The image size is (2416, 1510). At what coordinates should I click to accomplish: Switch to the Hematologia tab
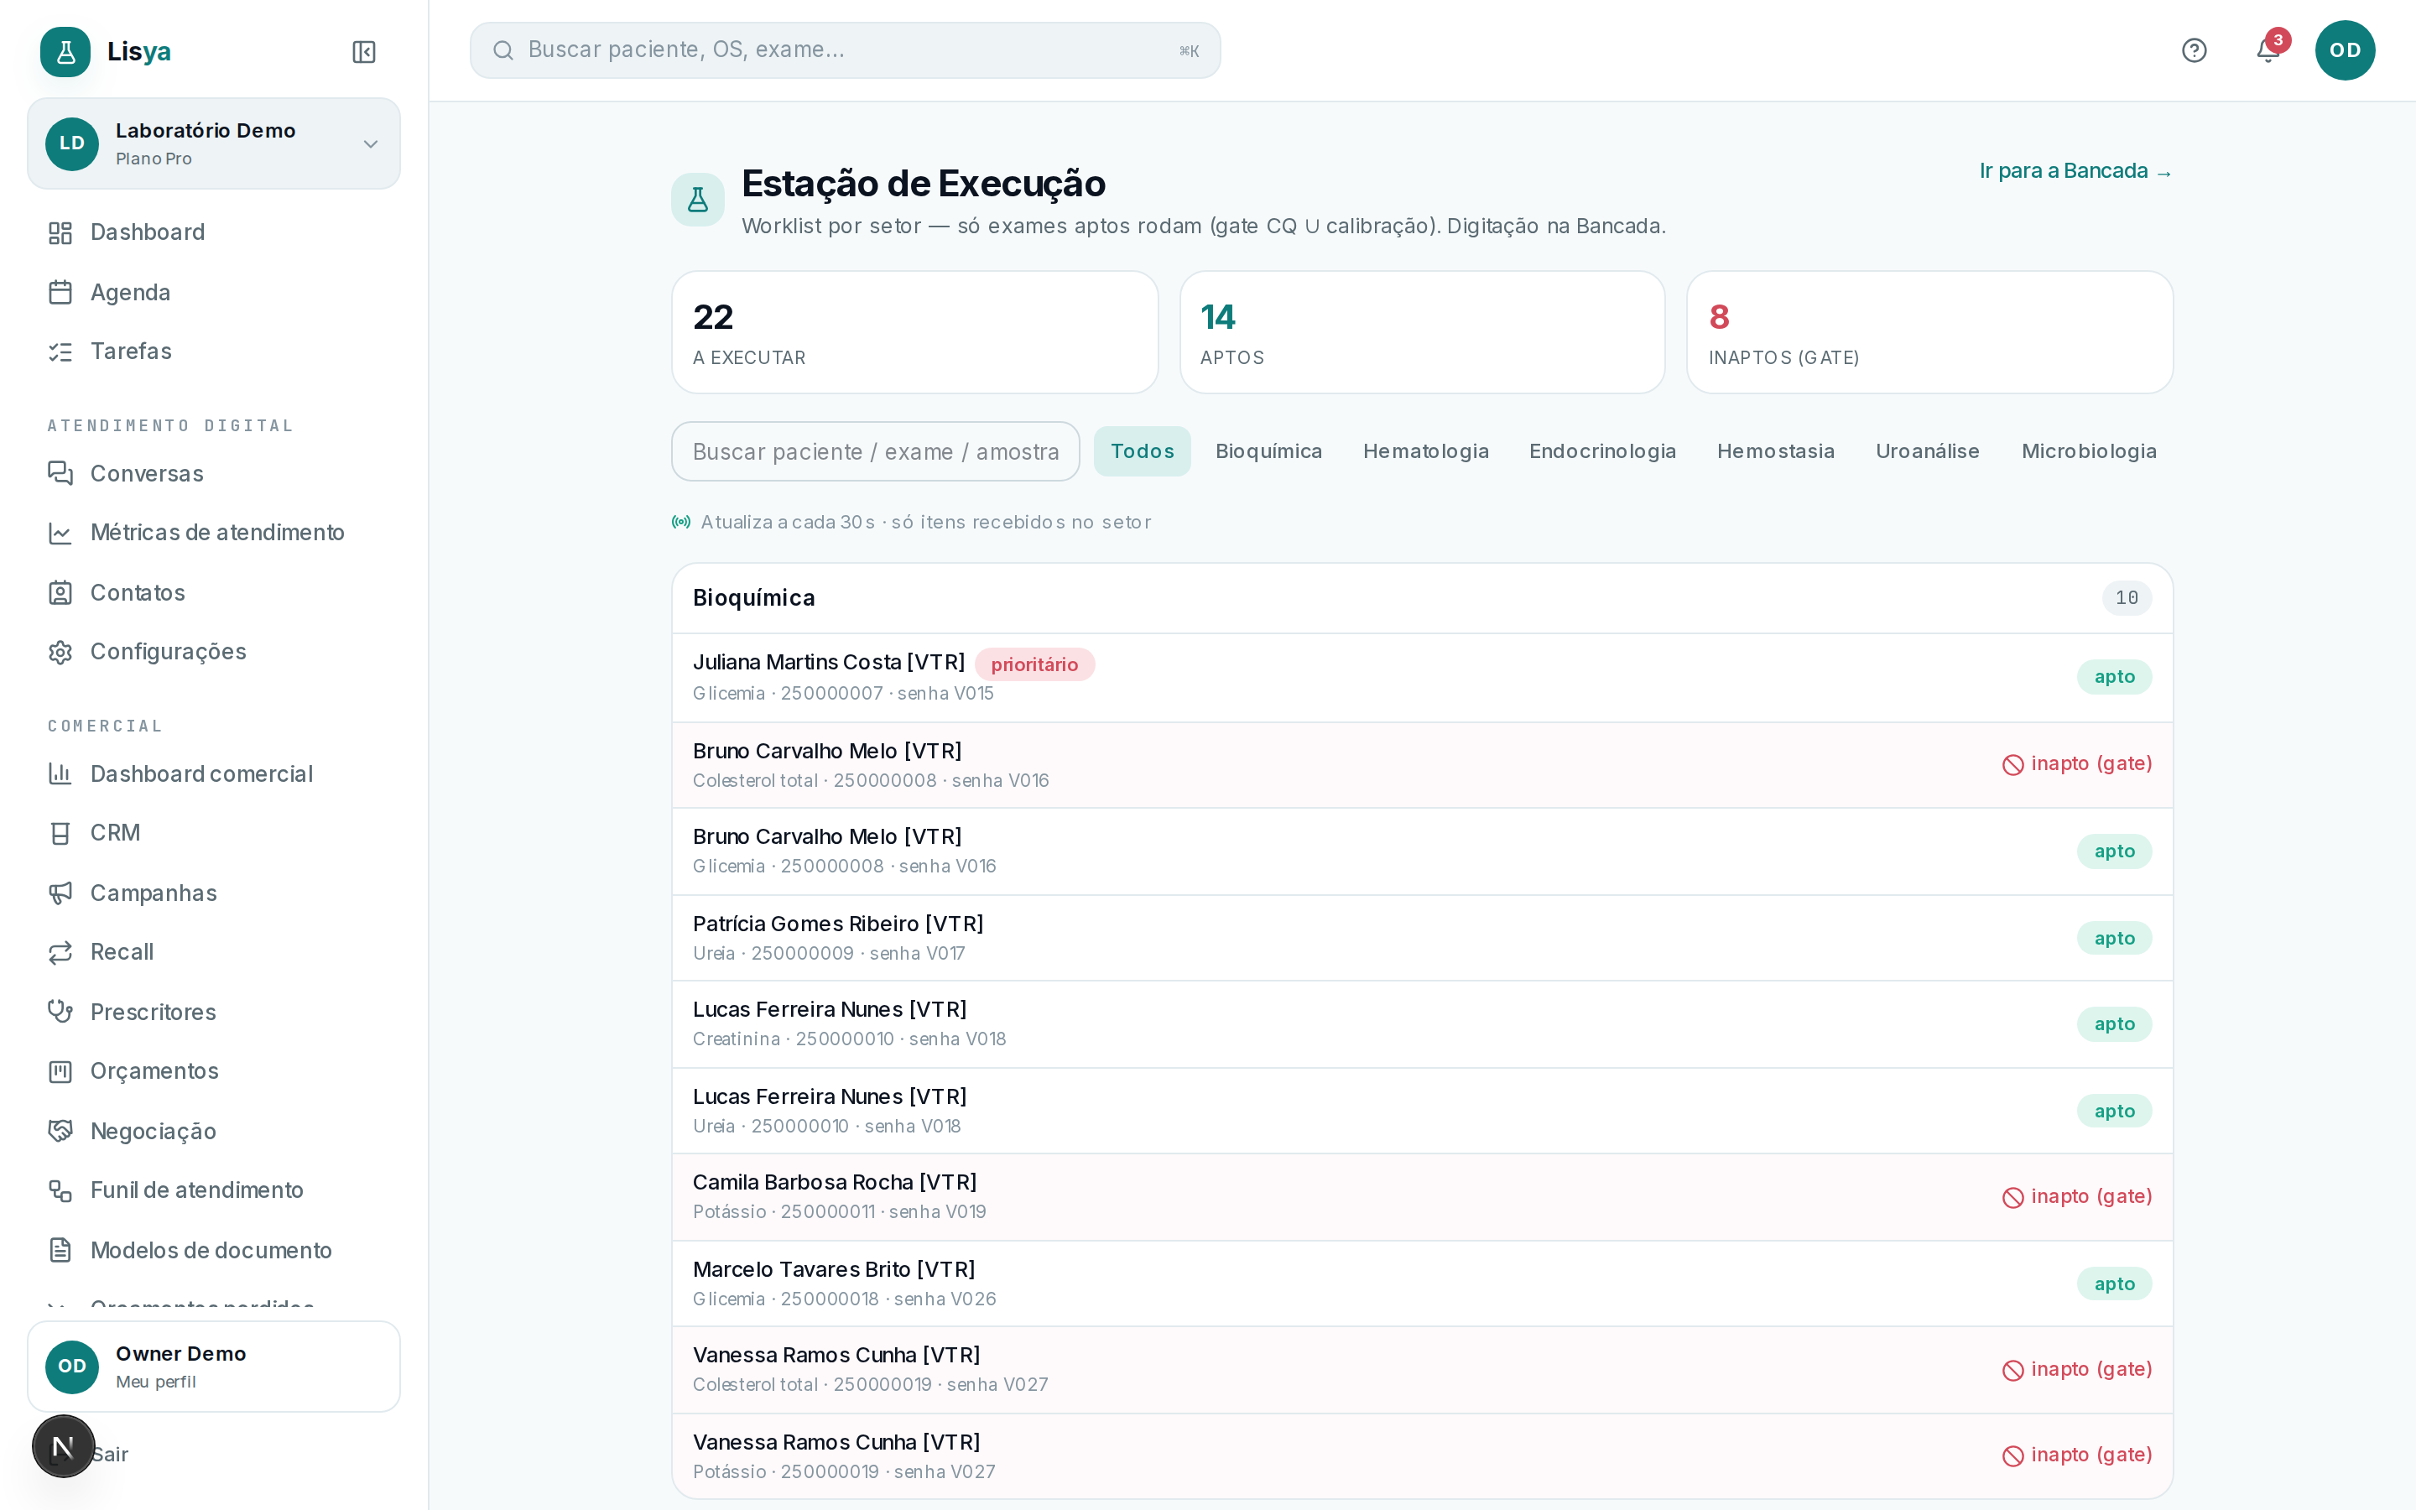coord(1425,451)
